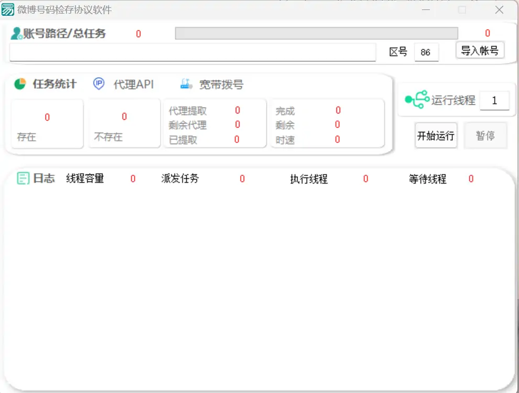This screenshot has height=393, width=519.
Task: Click the 等待线程 red value 0
Action: 471,179
